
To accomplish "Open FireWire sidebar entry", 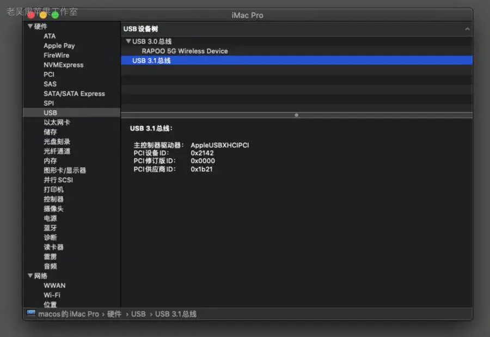I will pyautogui.click(x=56, y=56).
